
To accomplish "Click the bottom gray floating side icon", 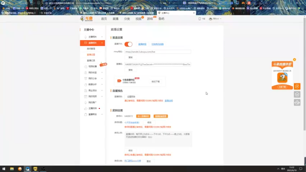I will 297,102.
